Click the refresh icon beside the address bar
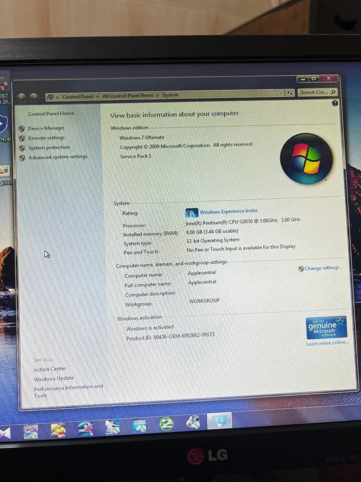 [290, 93]
